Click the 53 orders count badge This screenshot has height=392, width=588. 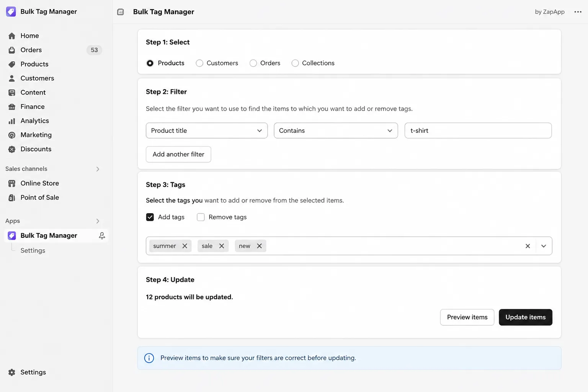[94, 50]
